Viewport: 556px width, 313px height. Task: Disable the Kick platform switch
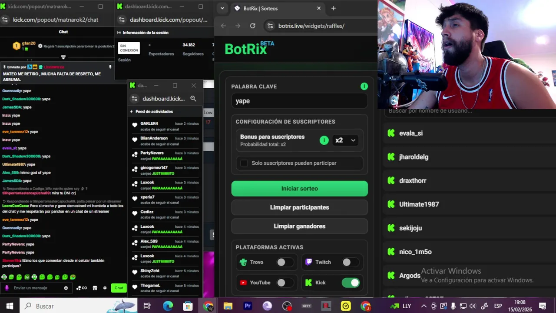pos(351,283)
